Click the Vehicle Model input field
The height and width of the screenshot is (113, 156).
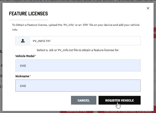point(78,65)
